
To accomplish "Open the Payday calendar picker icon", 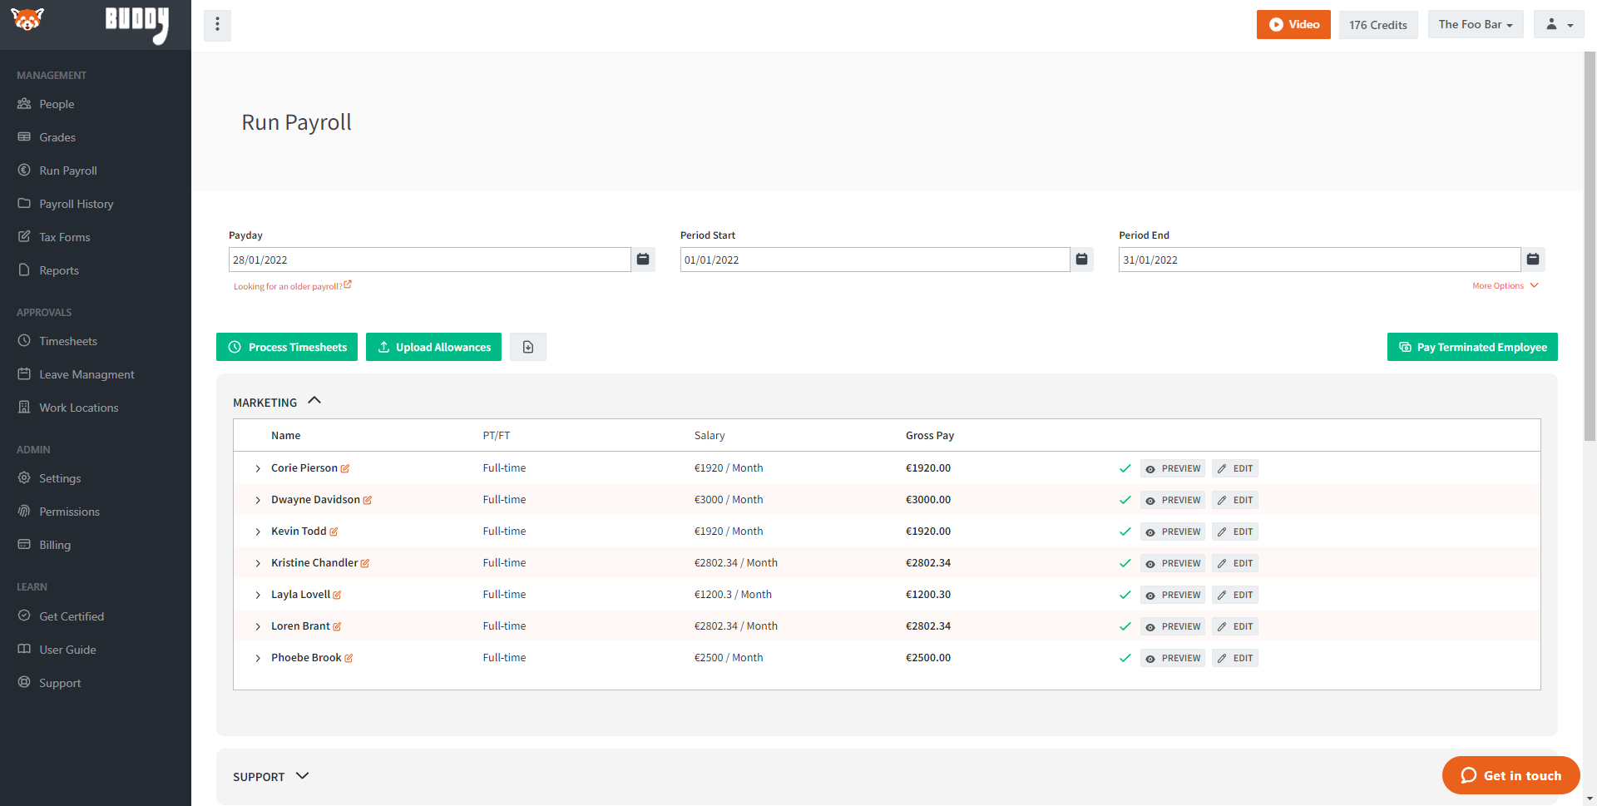I will pos(643,260).
